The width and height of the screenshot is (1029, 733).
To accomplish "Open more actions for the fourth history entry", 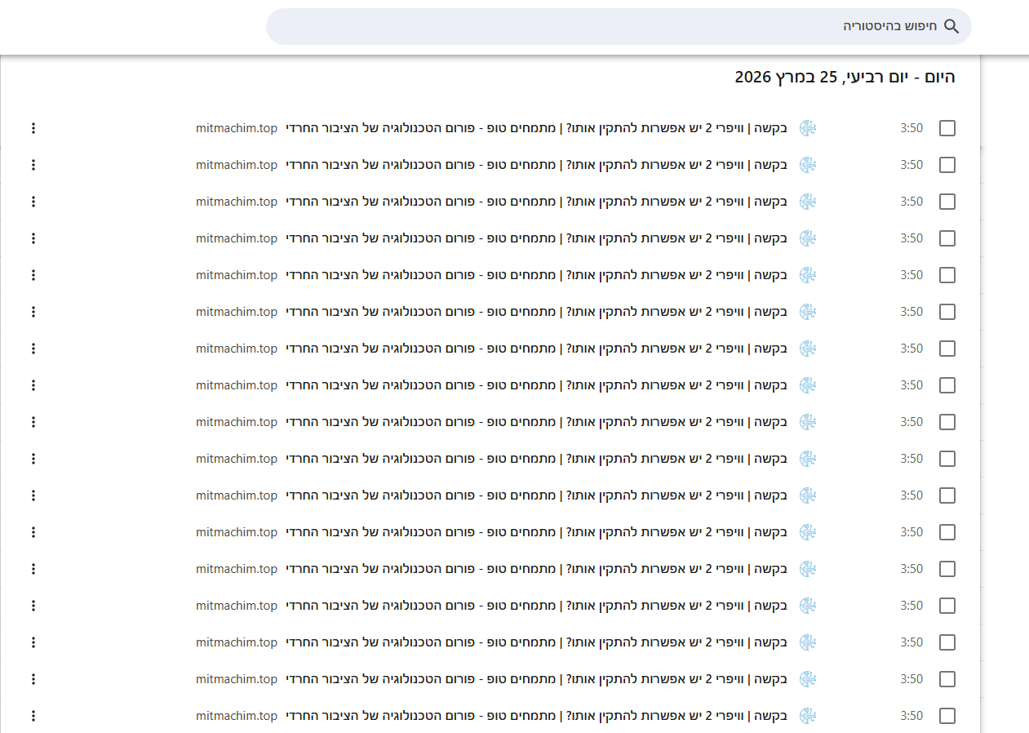I will click(33, 238).
